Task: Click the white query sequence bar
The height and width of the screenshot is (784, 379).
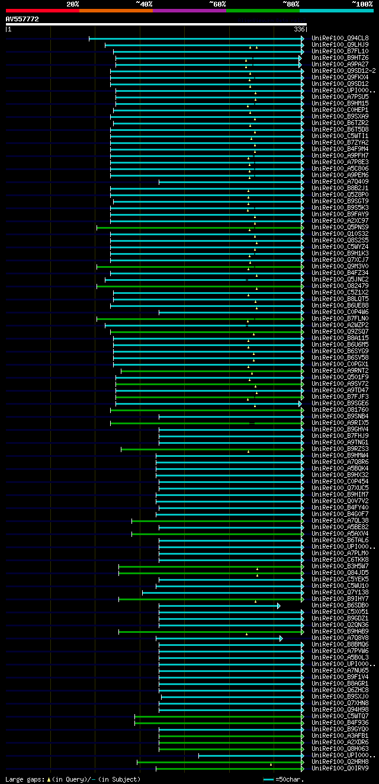Action: click(x=156, y=24)
